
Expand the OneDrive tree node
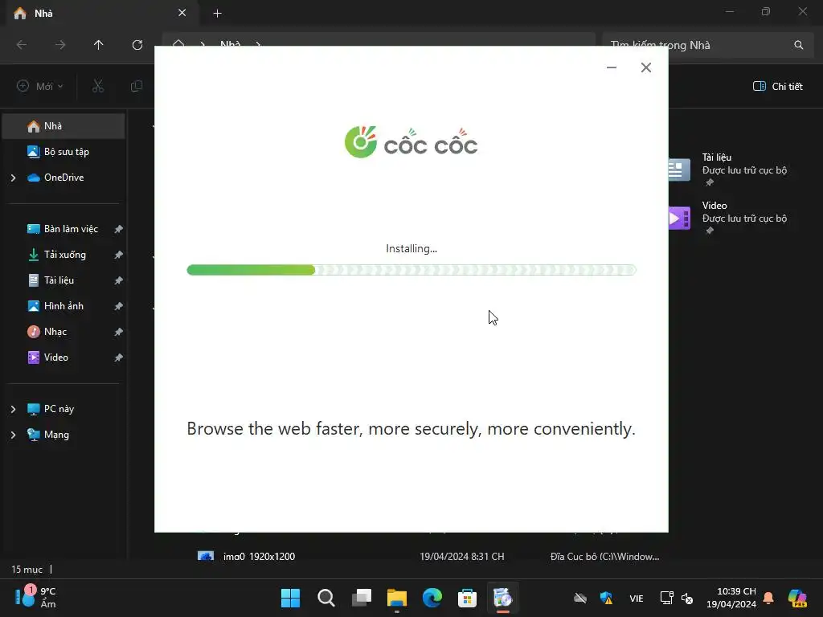(x=13, y=178)
